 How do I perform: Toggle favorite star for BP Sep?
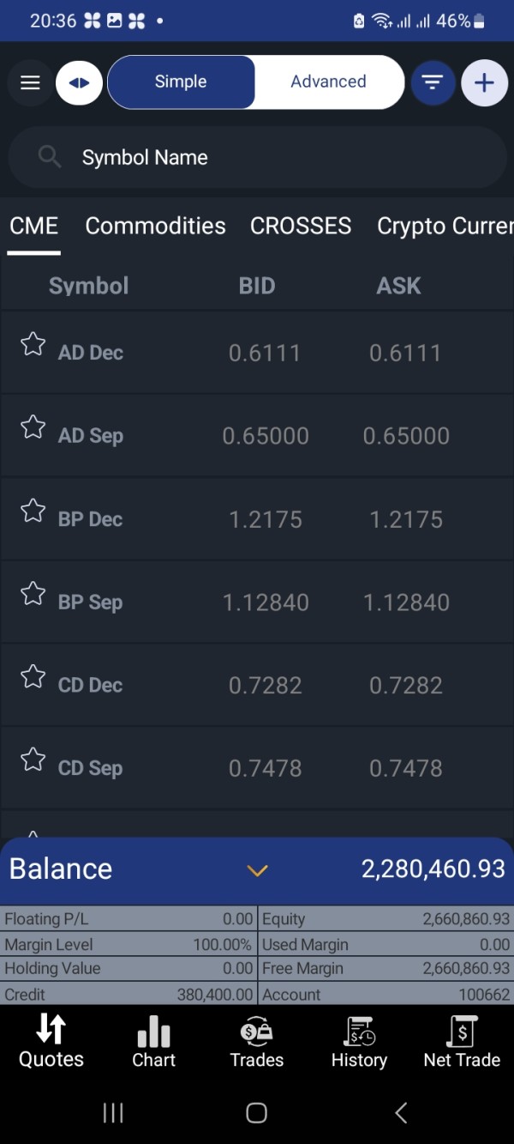pos(33,594)
